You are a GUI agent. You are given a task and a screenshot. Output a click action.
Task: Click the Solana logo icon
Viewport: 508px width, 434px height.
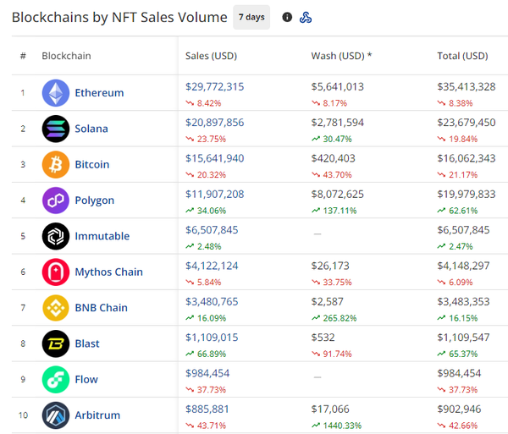56,129
